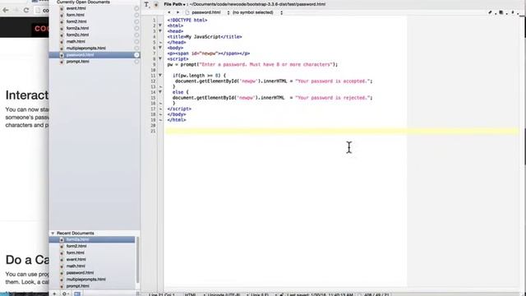Close form.html using its circle button
The image size is (526, 296).
[136, 15]
